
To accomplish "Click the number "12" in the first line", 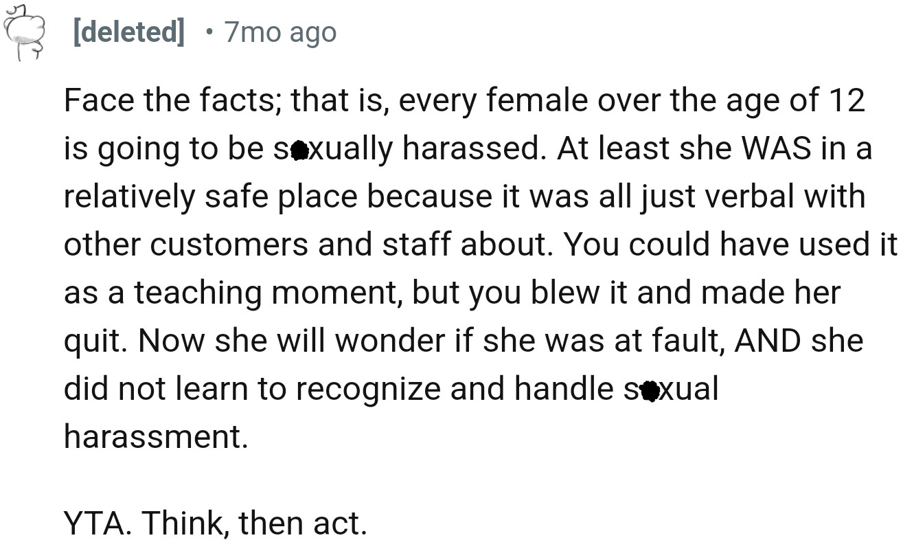I will 845,101.
